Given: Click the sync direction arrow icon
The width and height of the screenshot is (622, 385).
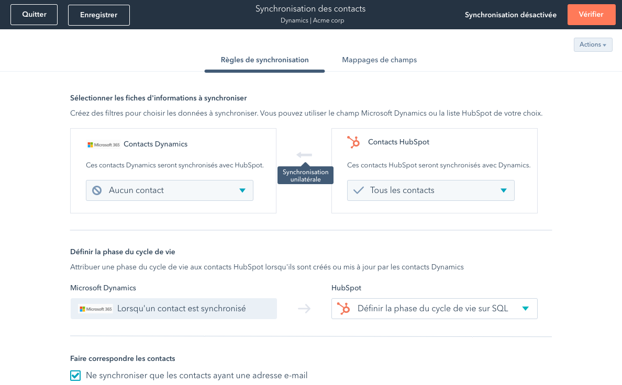Looking at the screenshot, I should (304, 155).
